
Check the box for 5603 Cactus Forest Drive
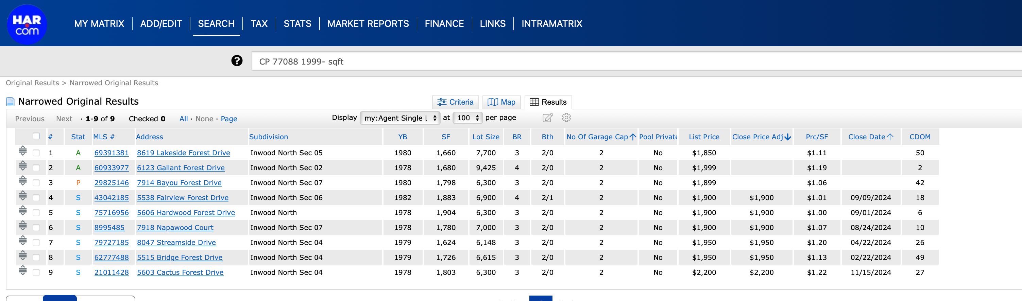pyautogui.click(x=36, y=272)
